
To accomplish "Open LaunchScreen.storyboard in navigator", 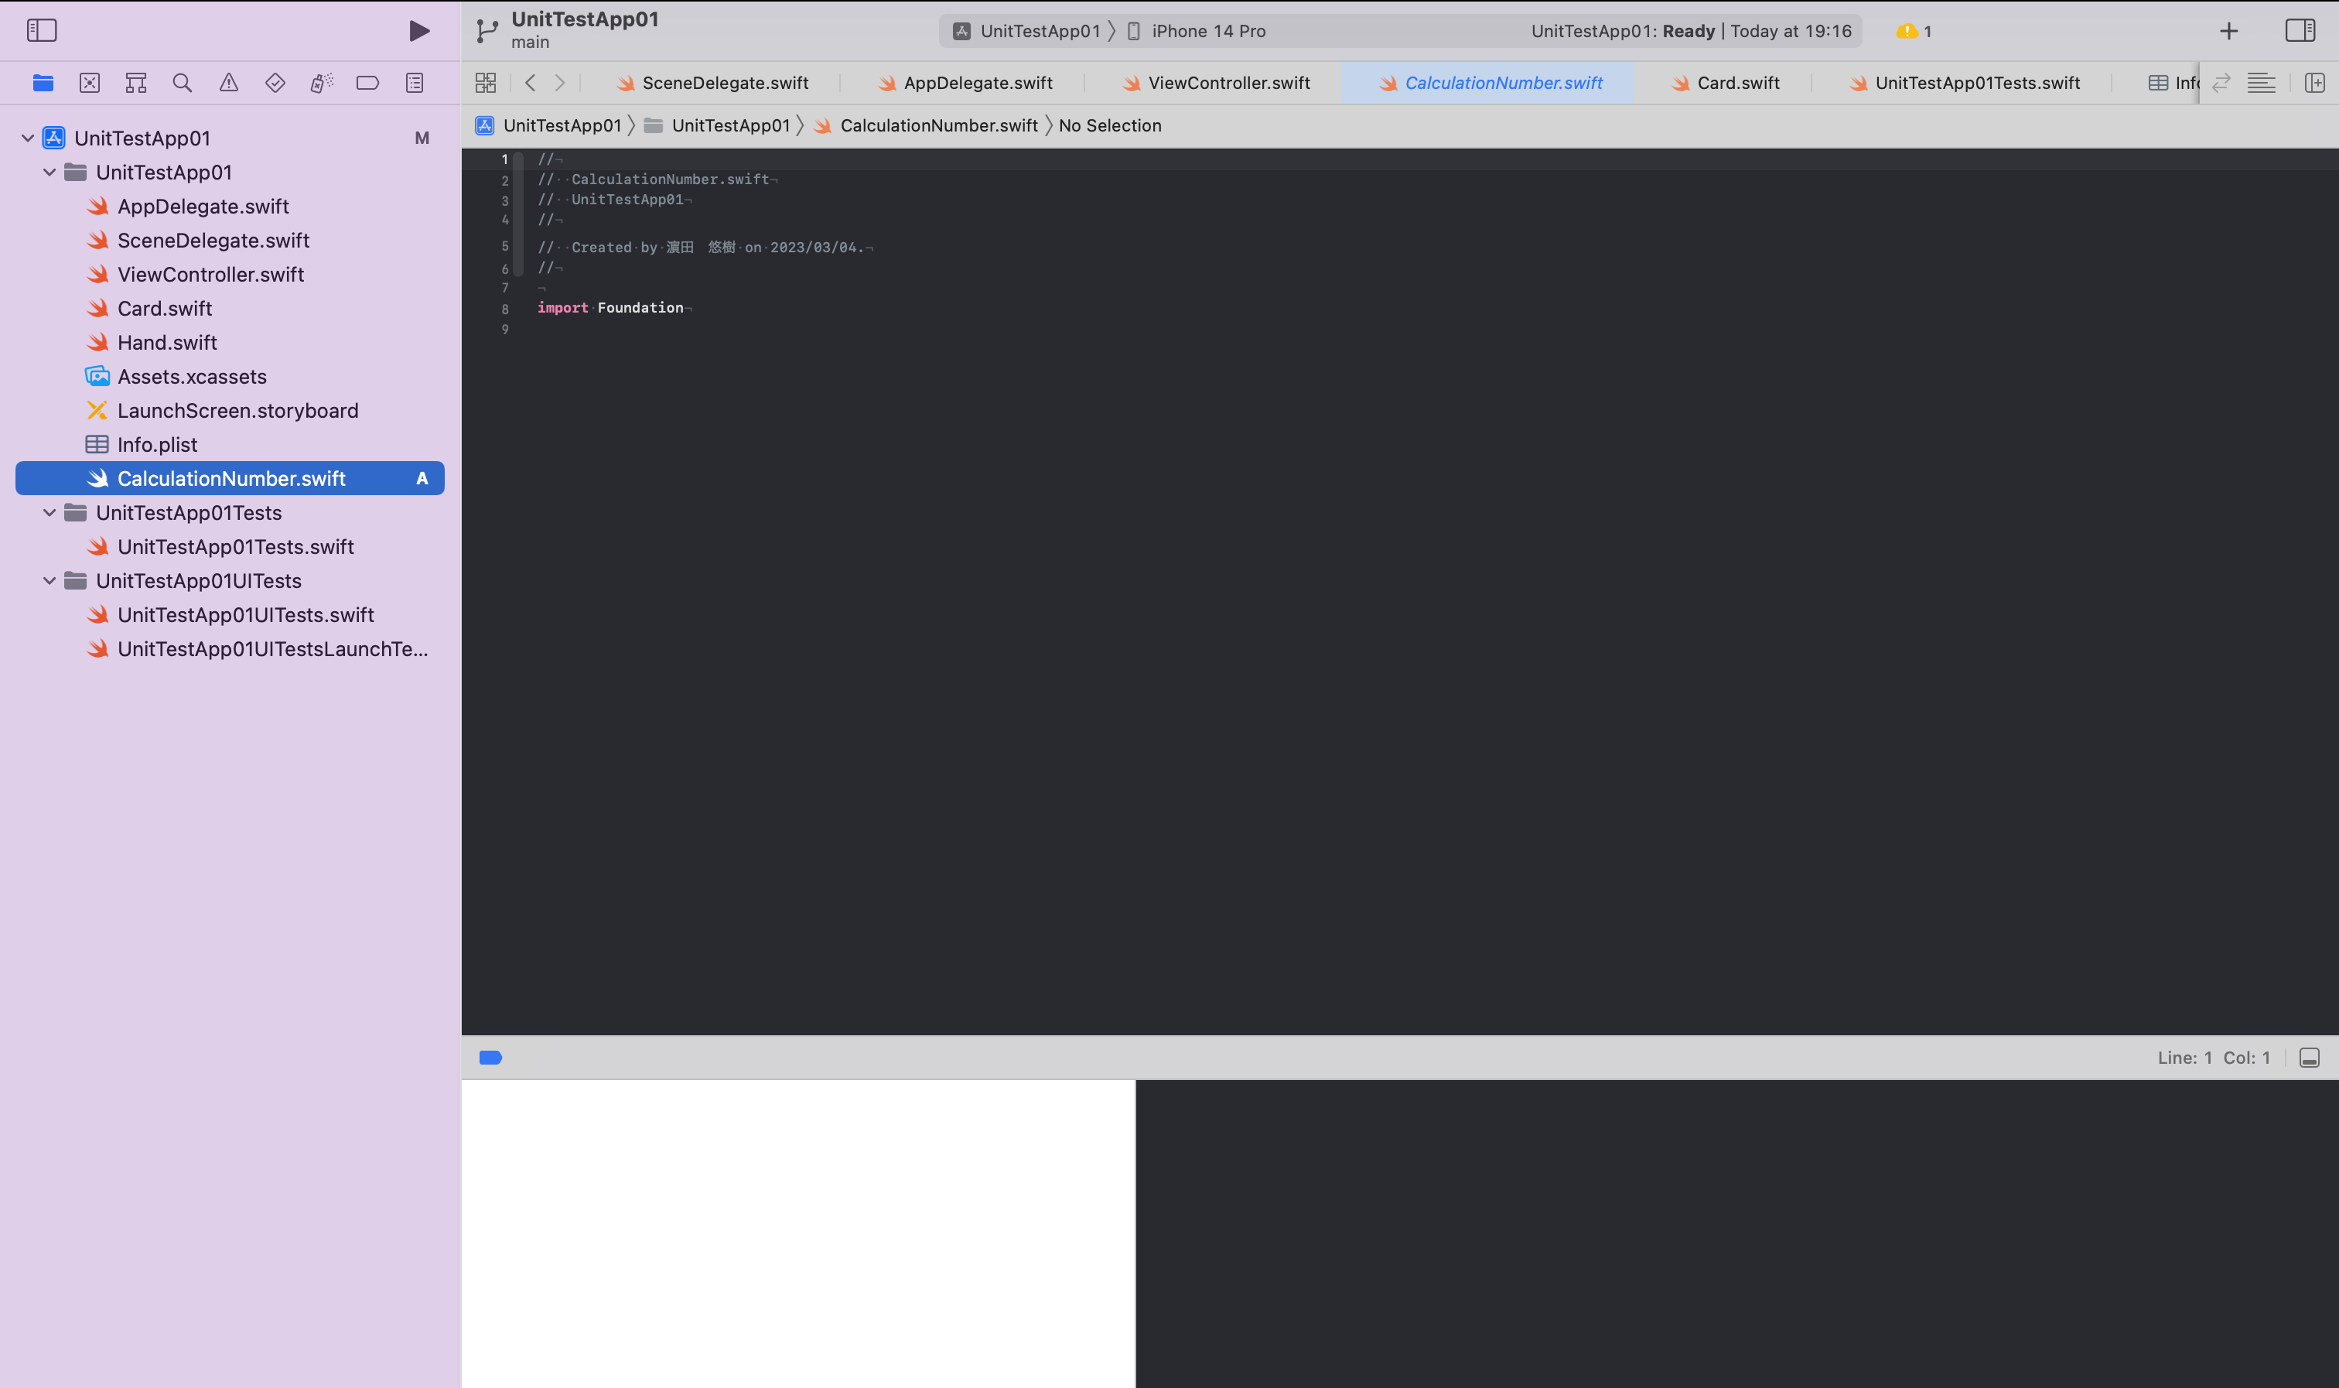I will (x=230, y=411).
